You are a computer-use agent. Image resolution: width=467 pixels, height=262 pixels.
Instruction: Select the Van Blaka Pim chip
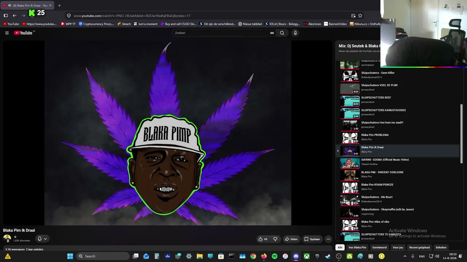click(x=357, y=247)
